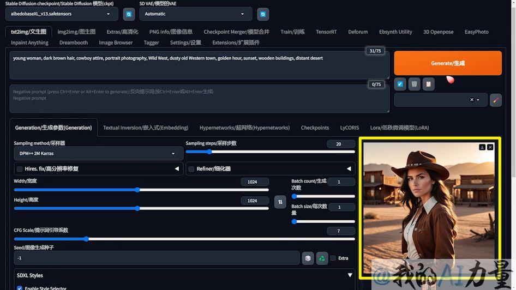Open the SD VAE Automatic dropdown
Image resolution: width=516 pixels, height=290 pixels.
(x=195, y=14)
